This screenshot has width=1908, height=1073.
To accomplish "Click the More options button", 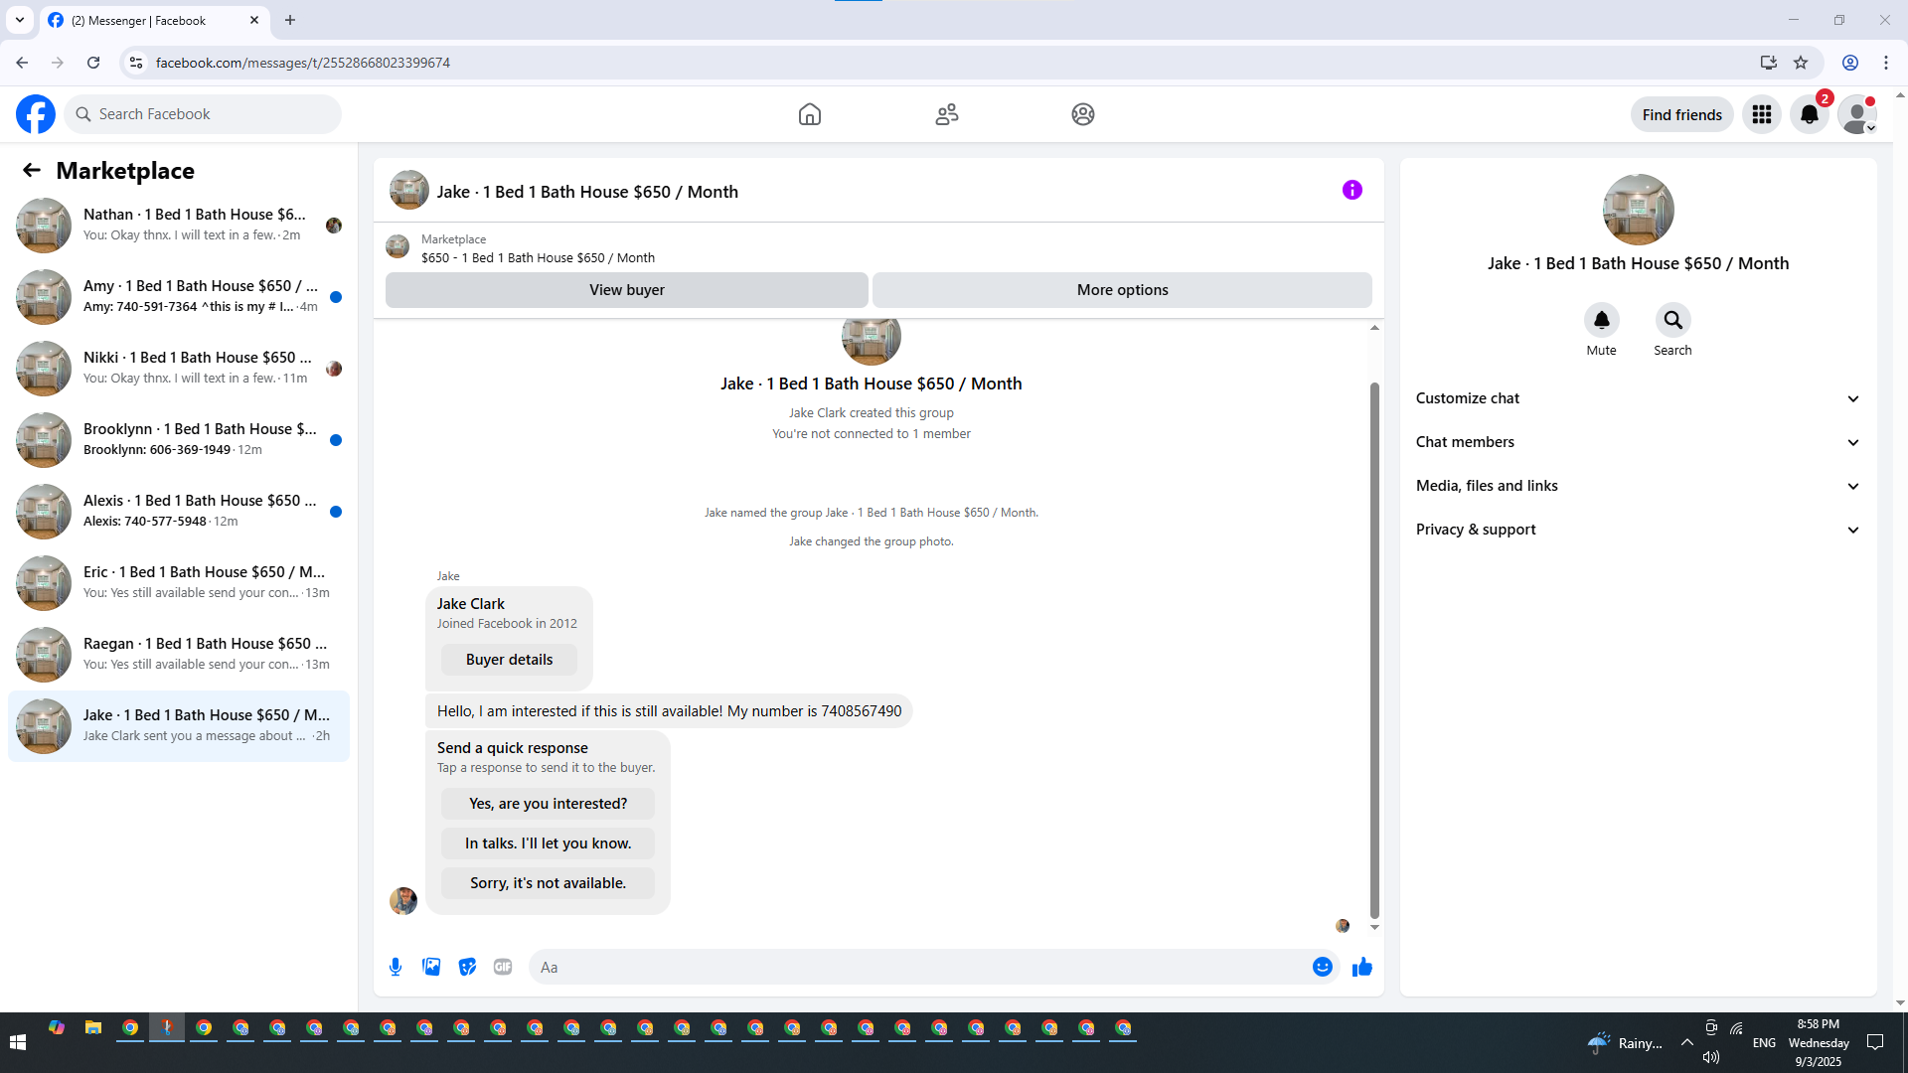I will pyautogui.click(x=1123, y=289).
